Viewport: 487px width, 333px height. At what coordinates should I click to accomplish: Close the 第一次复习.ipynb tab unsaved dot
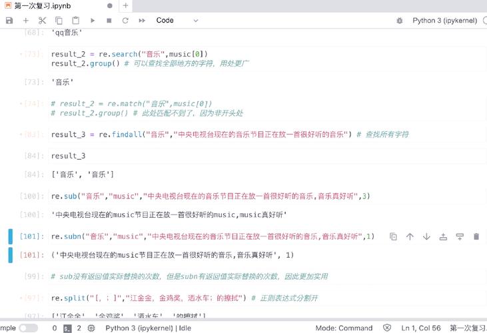coord(110,6)
